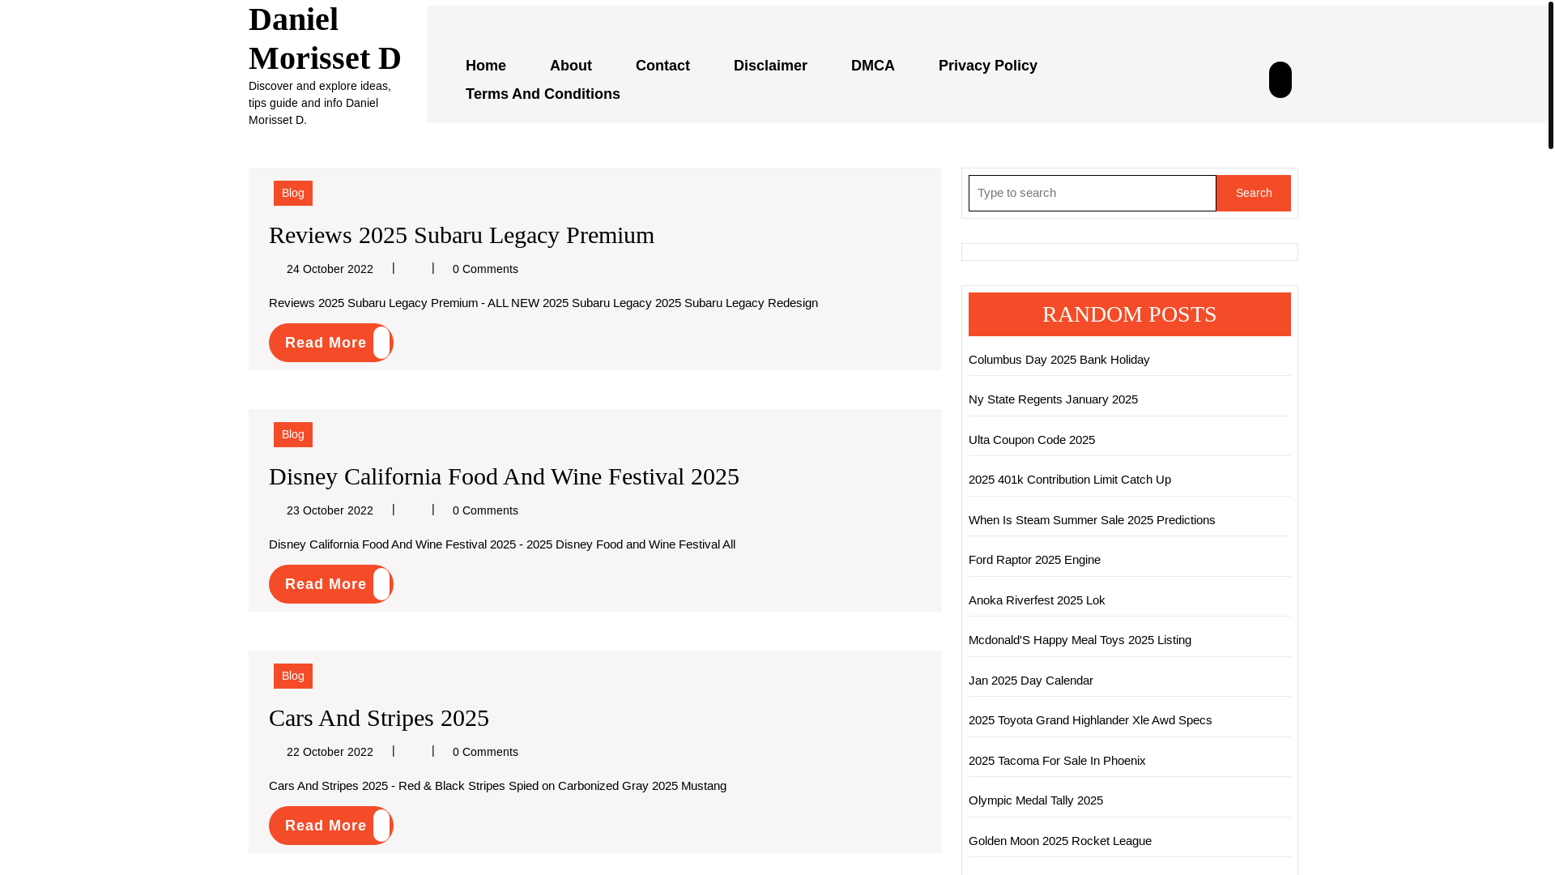The height and width of the screenshot is (875, 1555).
Task: Click the page vertical scrollbar thumb
Action: (x=1550, y=75)
